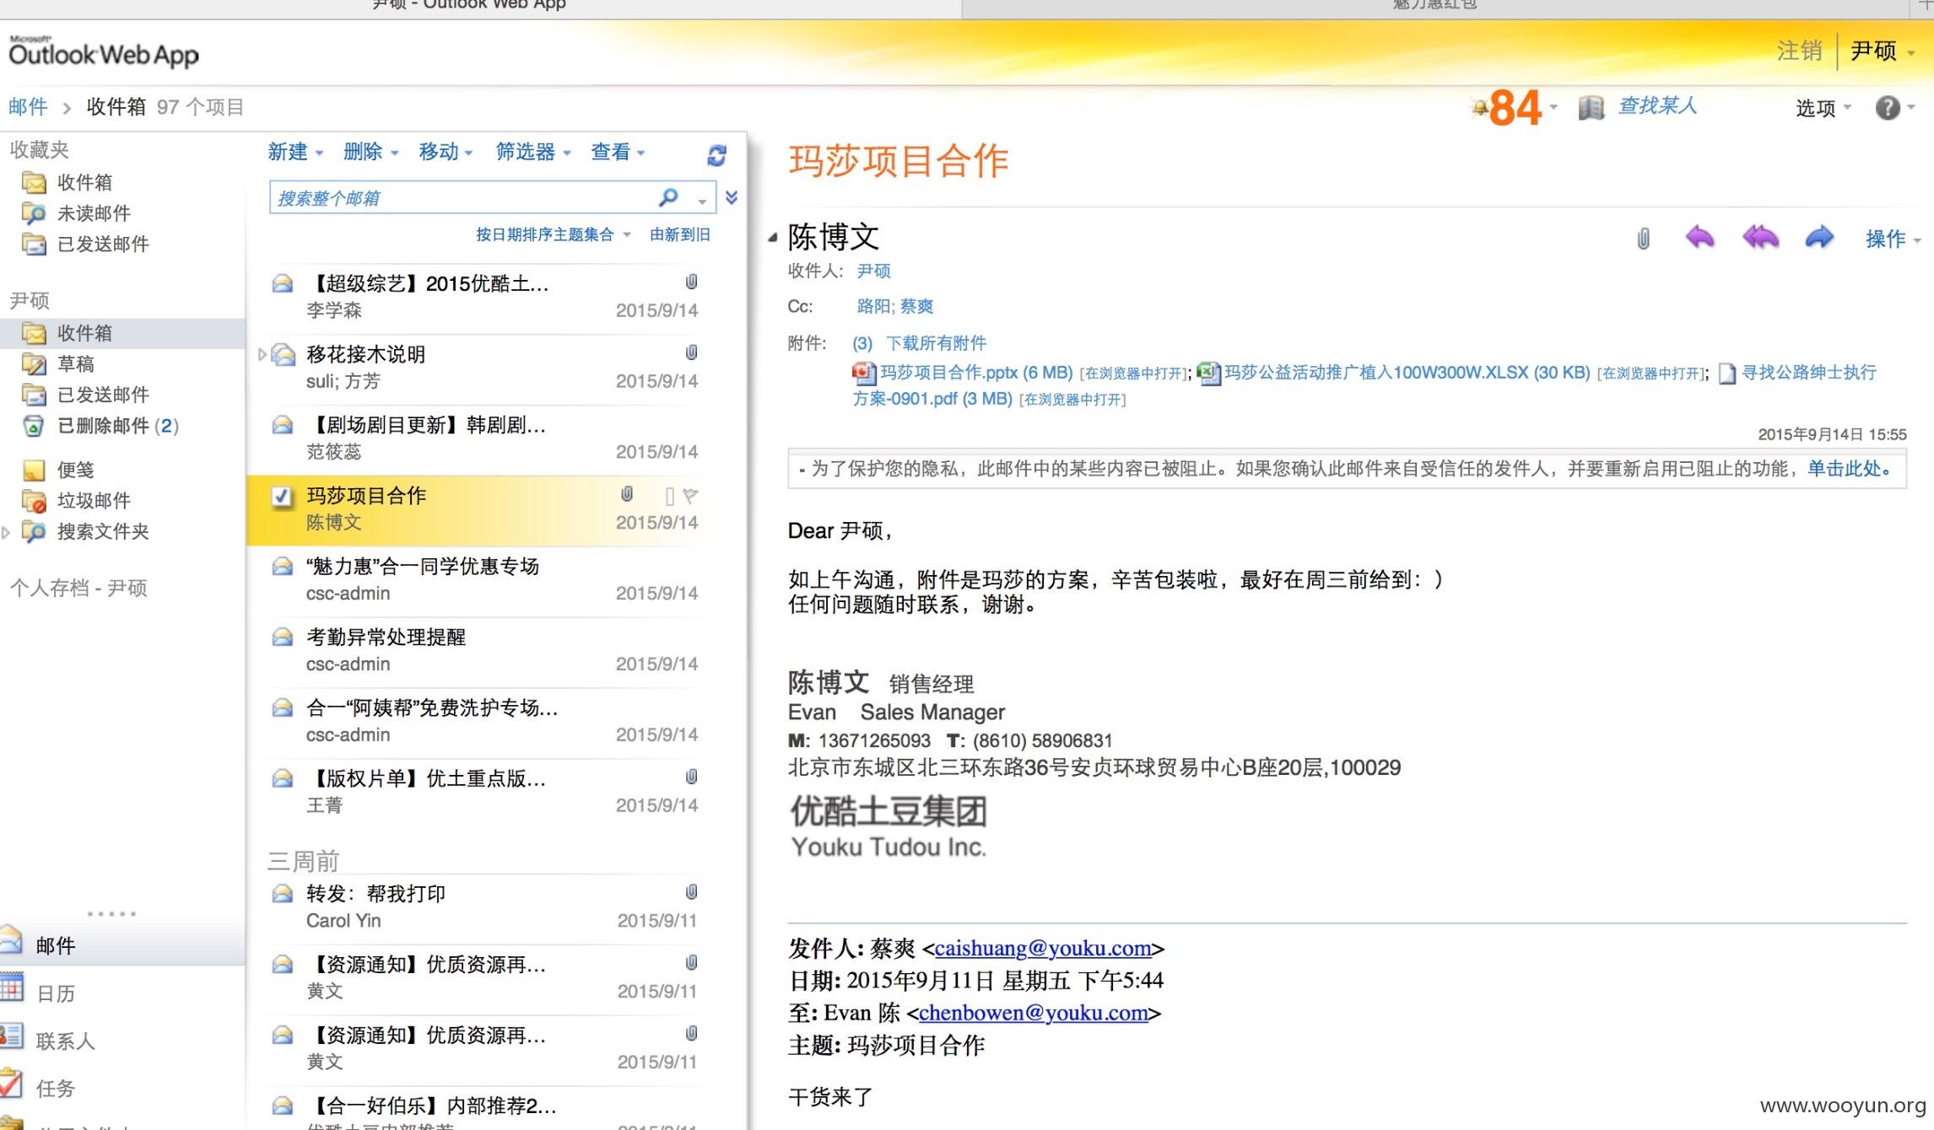Click Cc recipient 路阳

873,306
